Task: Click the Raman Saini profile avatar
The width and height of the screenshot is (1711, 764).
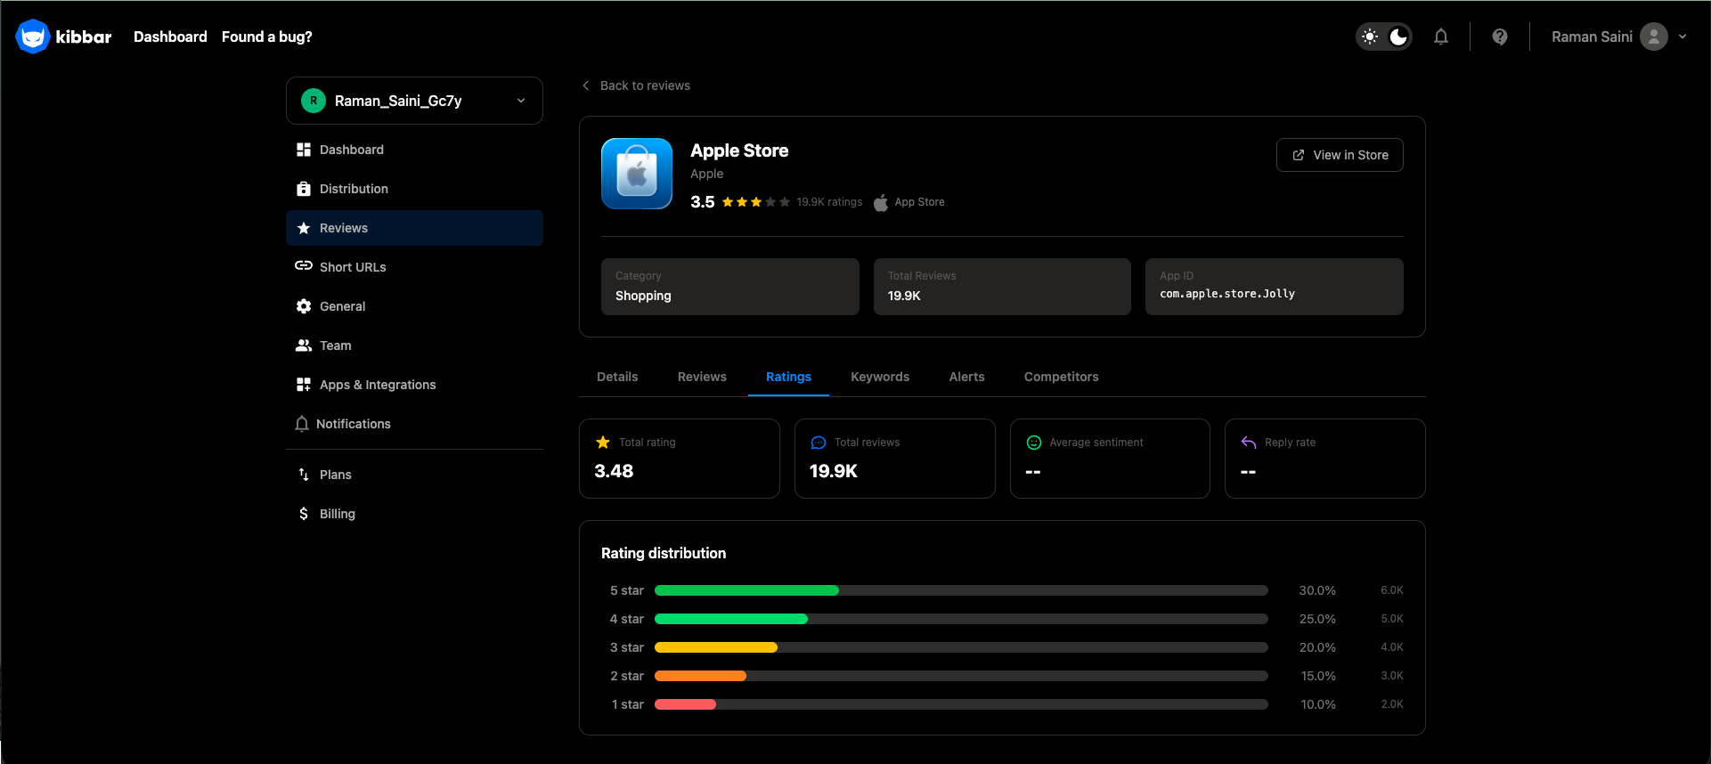Action: click(1654, 37)
